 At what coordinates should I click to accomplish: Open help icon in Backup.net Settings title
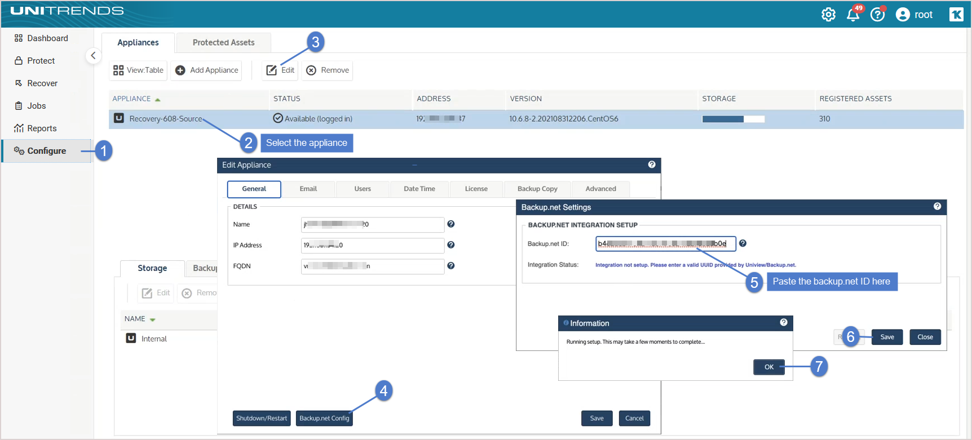(x=938, y=207)
